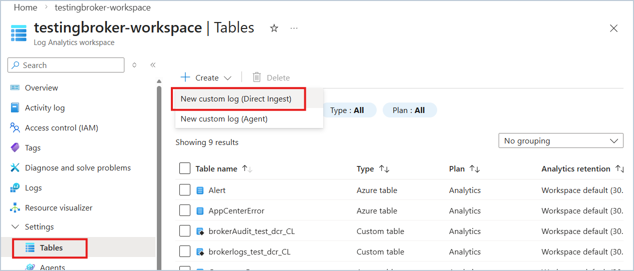This screenshot has height=271, width=634.
Task: Favorite the workspace with the star icon
Action: [x=274, y=28]
